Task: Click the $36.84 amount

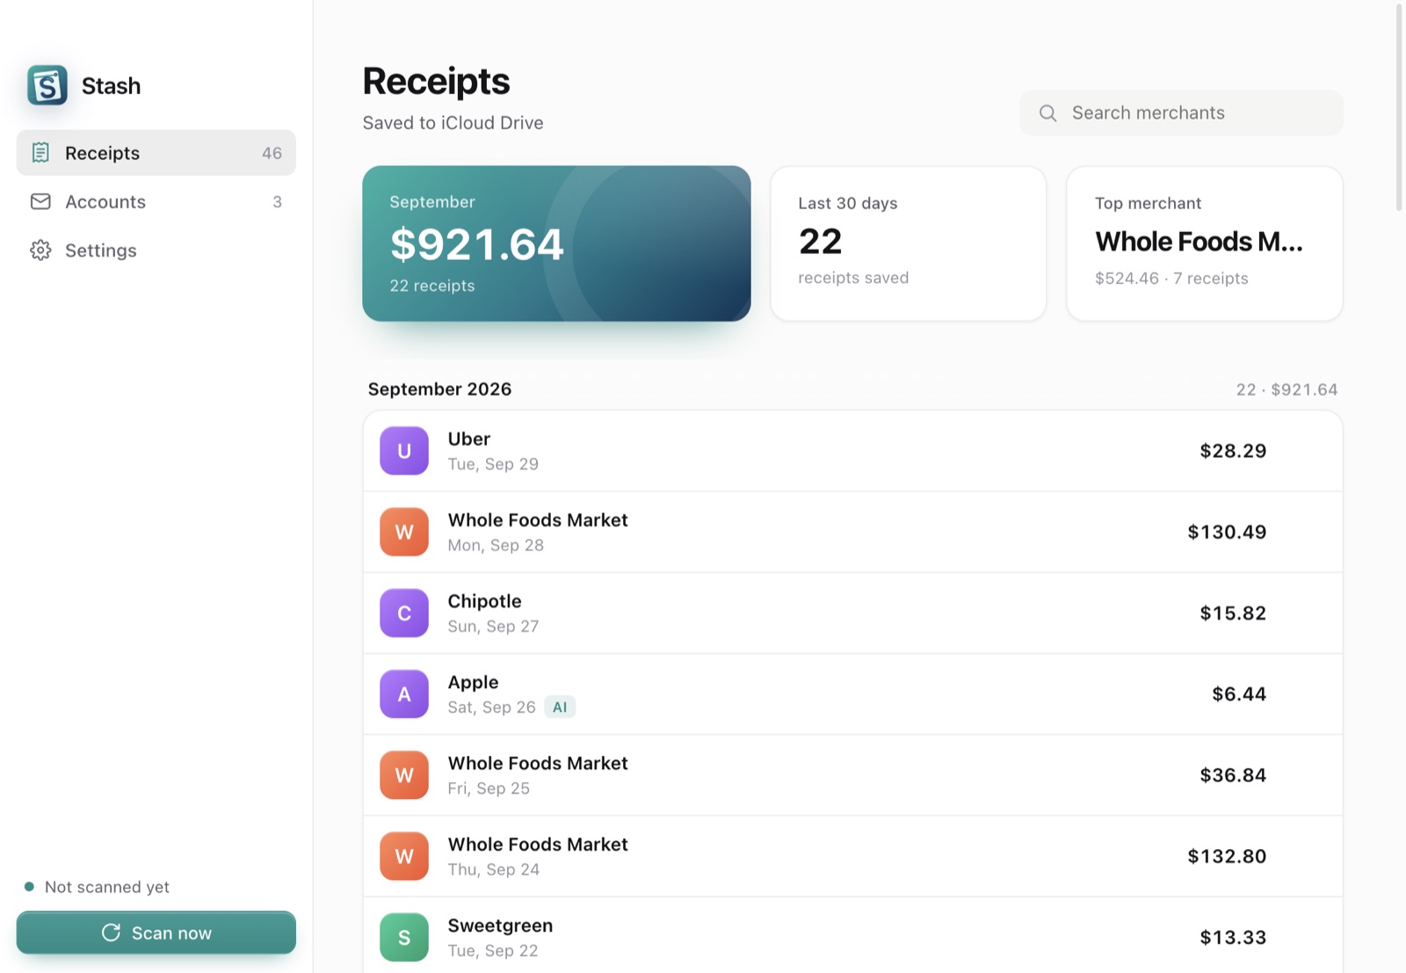Action: (1233, 775)
